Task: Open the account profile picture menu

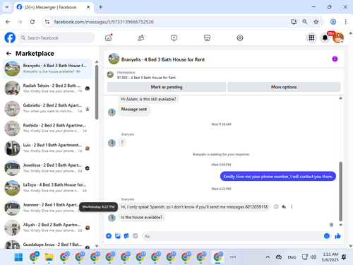Action: tap(338, 37)
